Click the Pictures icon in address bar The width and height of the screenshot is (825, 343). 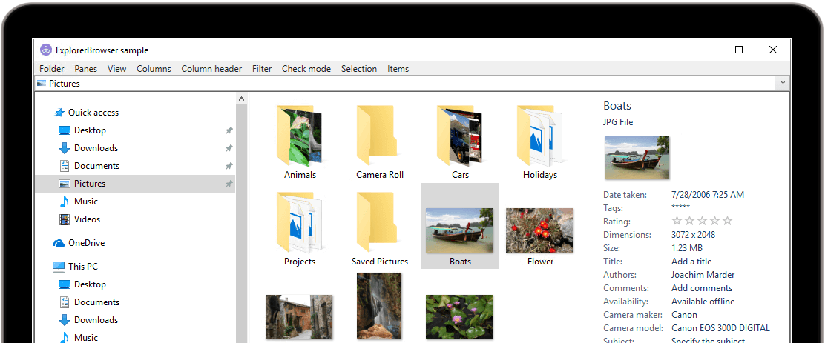click(42, 84)
